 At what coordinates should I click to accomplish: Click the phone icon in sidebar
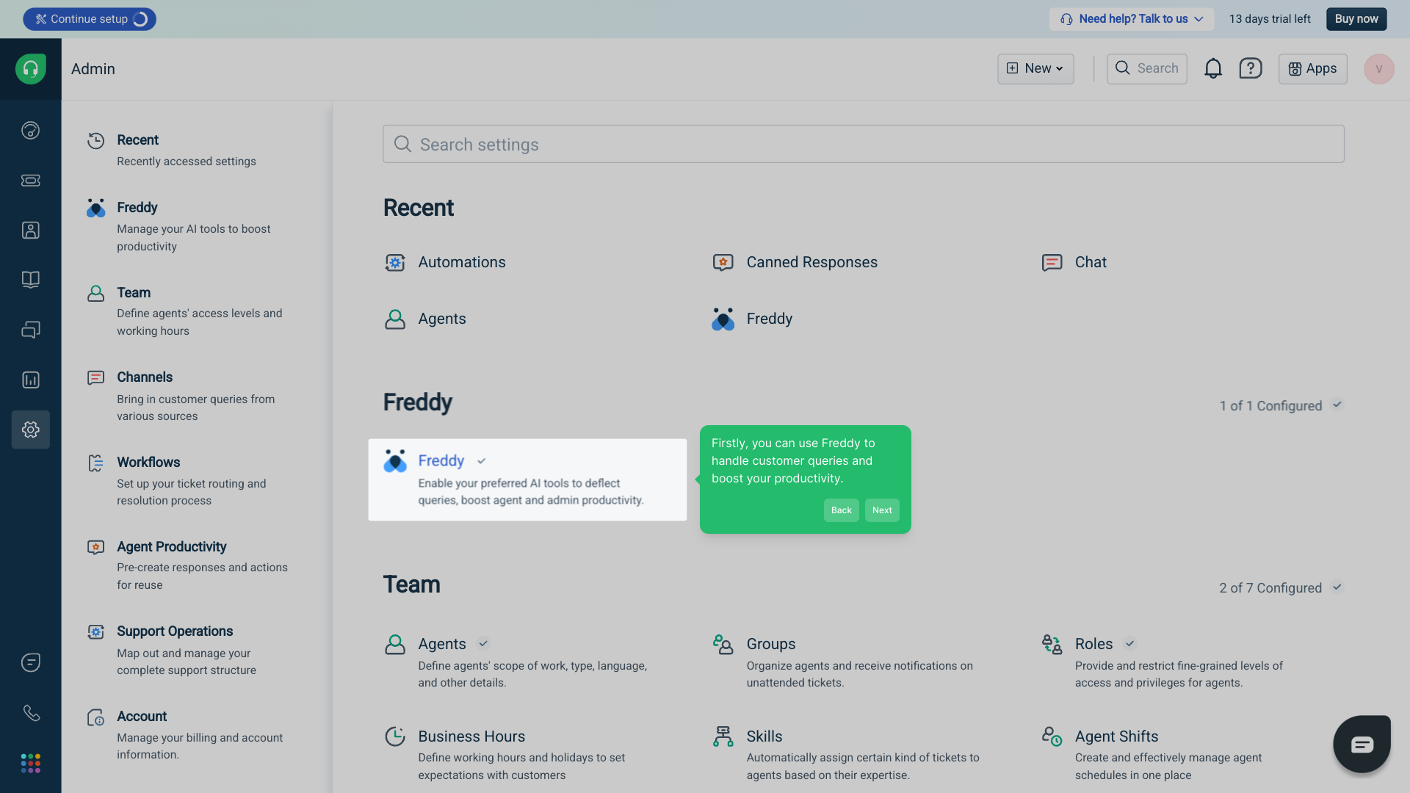30,713
